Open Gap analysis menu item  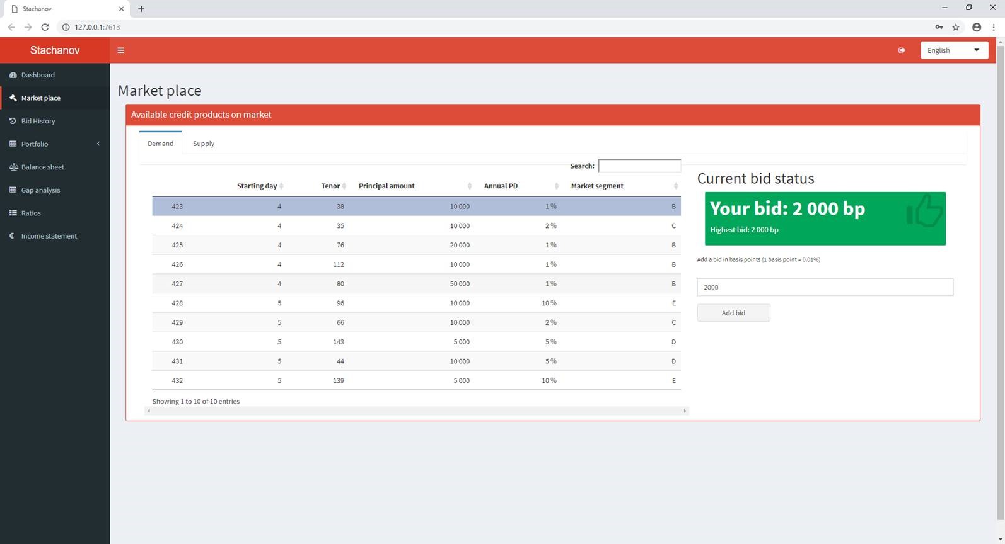[55, 190]
